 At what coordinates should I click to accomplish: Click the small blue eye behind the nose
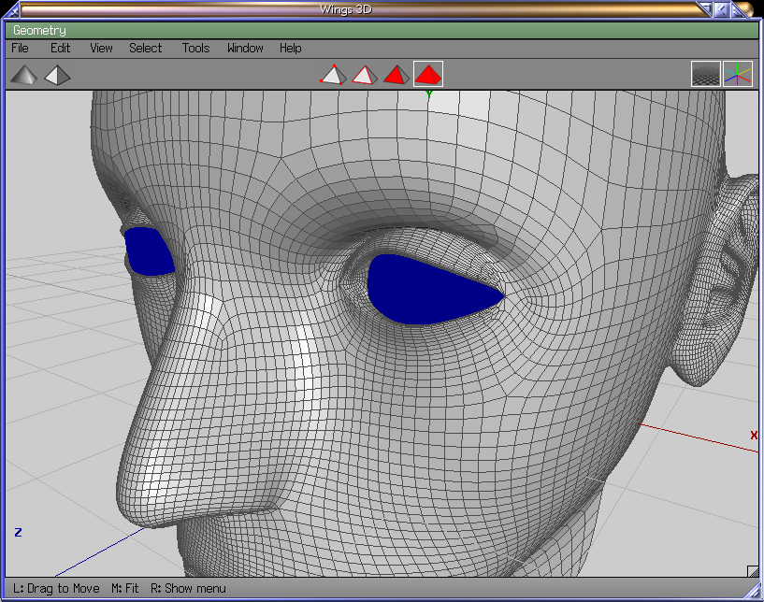point(149,251)
